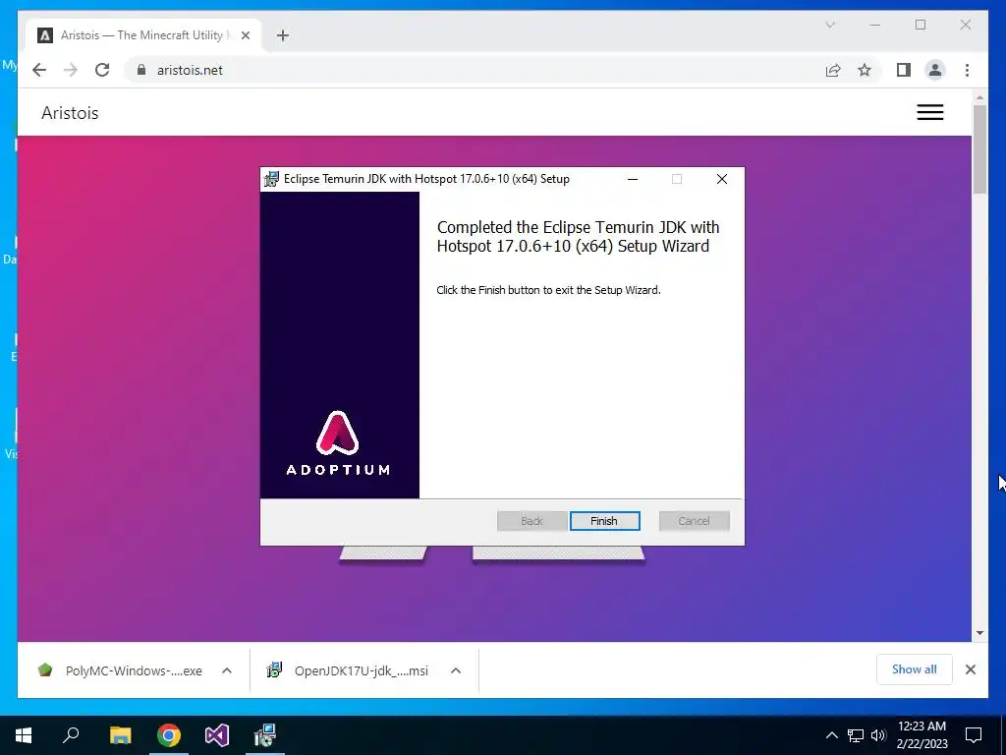This screenshot has width=1006, height=755.
Task: Open the volume tray icon
Action: 878,735
